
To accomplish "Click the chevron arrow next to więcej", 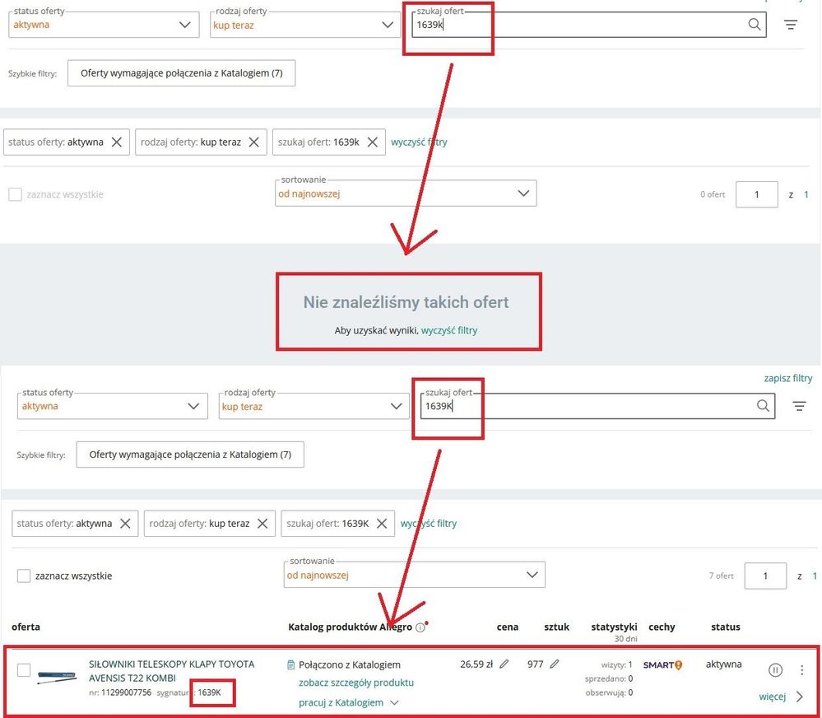I will tap(800, 697).
